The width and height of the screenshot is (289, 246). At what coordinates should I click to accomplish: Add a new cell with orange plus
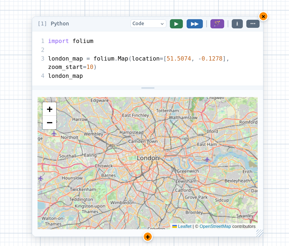pos(148,237)
